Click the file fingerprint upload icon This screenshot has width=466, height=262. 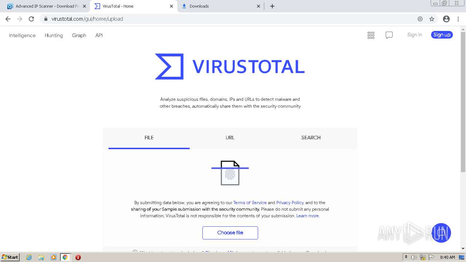point(230,173)
